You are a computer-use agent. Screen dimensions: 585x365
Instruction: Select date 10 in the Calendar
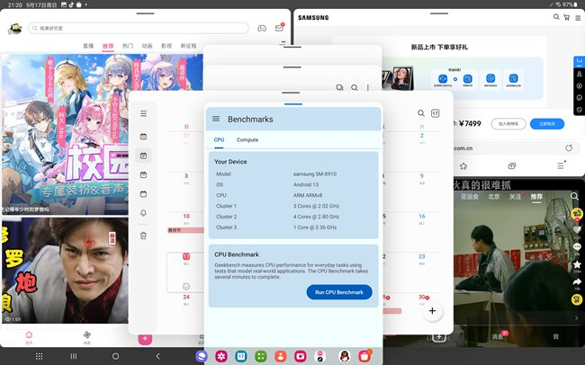tap(186, 216)
